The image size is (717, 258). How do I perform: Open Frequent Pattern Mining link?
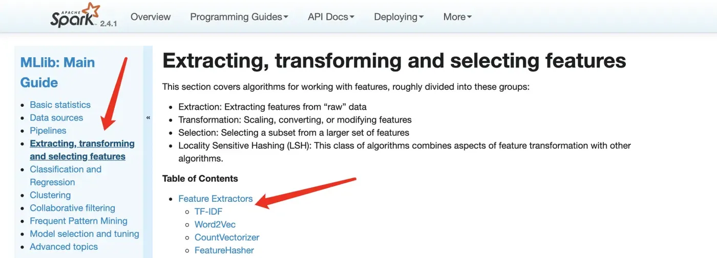point(78,221)
